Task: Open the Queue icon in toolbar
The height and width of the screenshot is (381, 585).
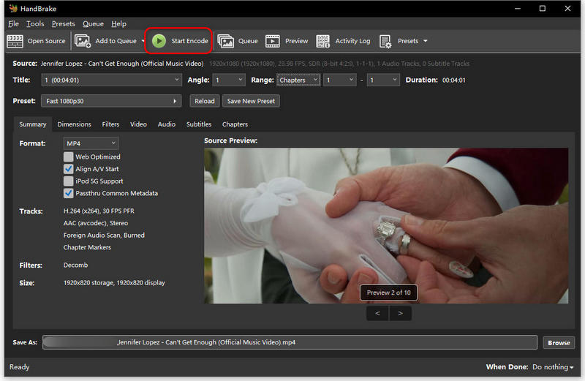Action: click(225, 41)
